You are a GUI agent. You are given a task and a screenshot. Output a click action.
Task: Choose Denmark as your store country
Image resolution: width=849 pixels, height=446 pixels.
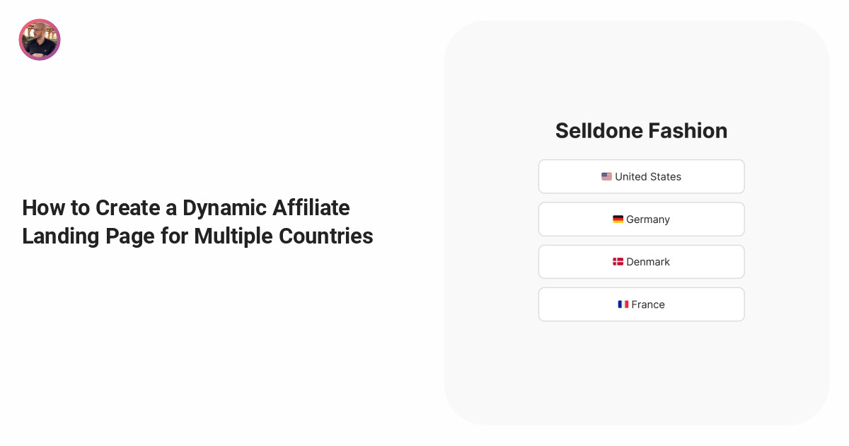coord(641,261)
